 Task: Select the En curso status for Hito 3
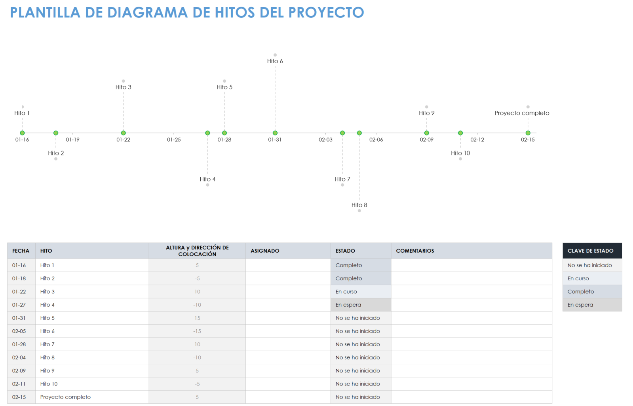point(361,292)
